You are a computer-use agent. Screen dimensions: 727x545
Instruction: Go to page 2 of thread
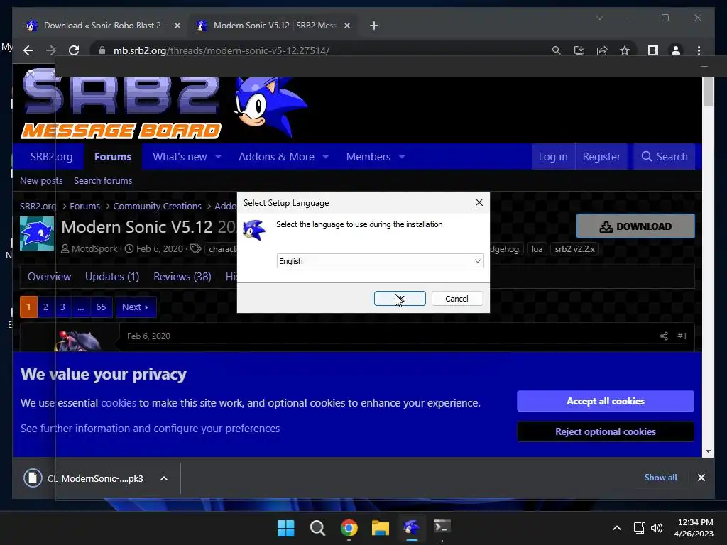(45, 307)
